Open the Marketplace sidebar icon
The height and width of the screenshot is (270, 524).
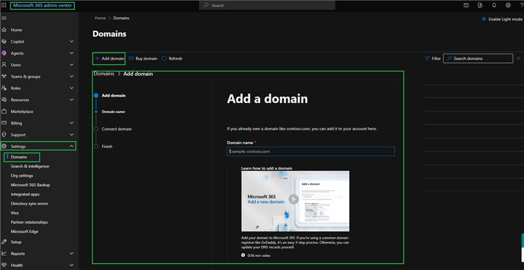(4, 111)
